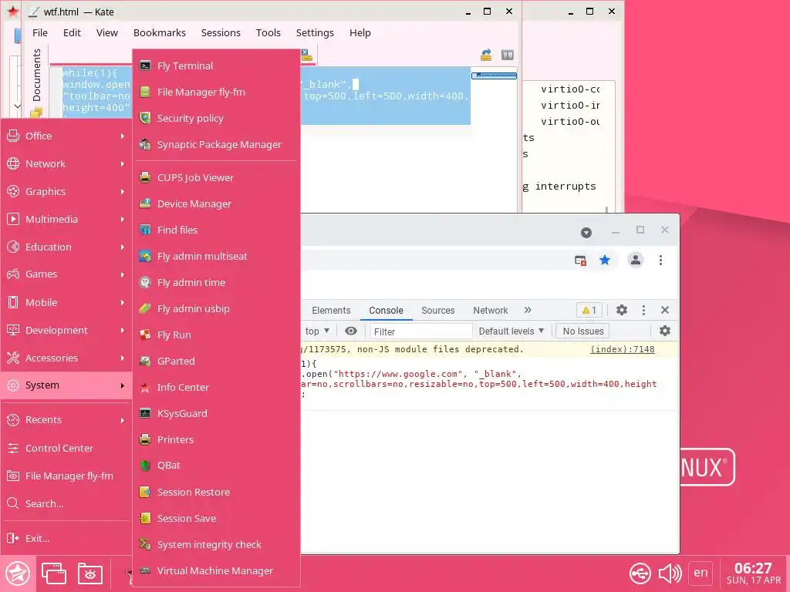Launch KSysGuard
This screenshot has height=592, width=790.
click(x=217, y=413)
